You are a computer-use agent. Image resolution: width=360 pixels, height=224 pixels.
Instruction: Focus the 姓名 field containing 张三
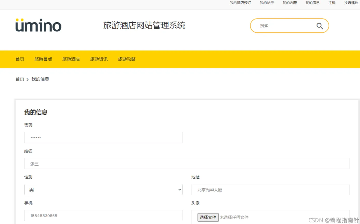tap(187, 164)
